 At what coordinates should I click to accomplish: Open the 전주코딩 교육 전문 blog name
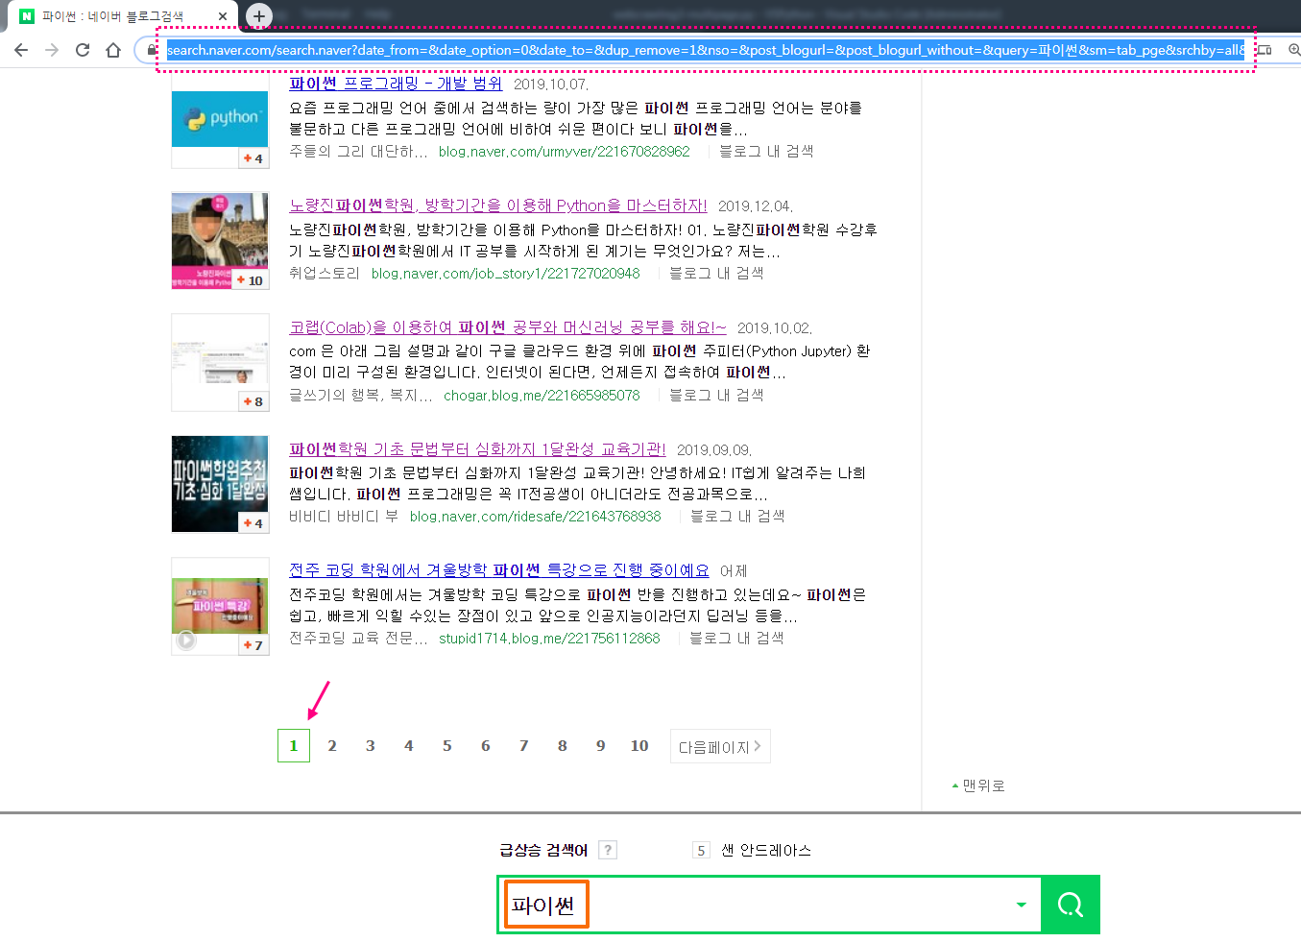point(358,639)
